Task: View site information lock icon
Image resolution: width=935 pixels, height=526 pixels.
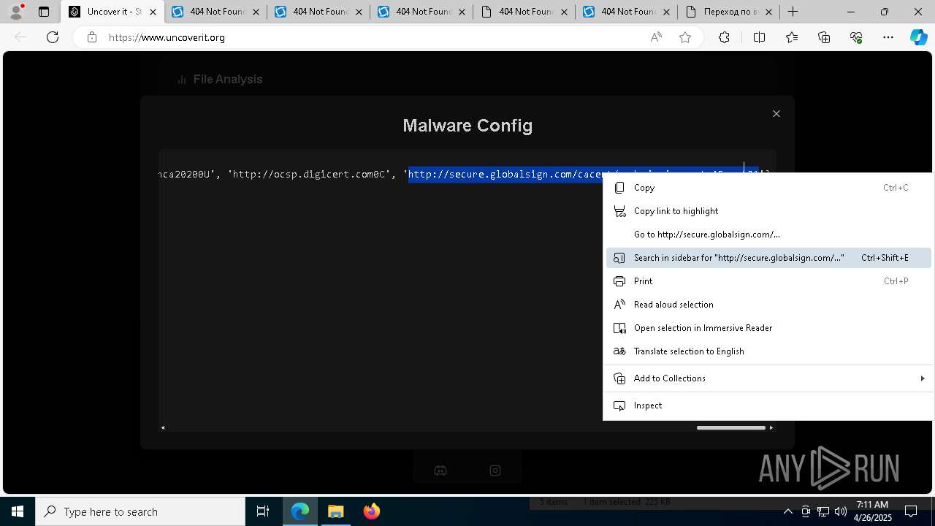Action: pyautogui.click(x=92, y=37)
